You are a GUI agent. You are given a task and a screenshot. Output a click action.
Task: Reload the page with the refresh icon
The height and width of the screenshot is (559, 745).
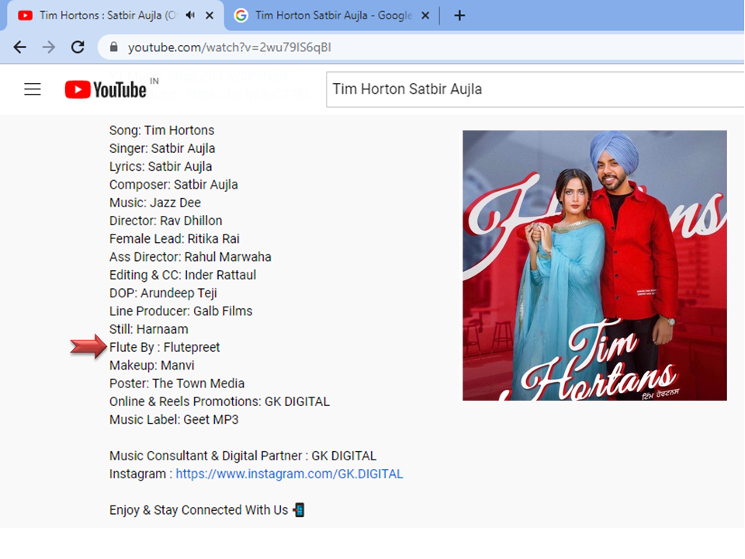[x=78, y=47]
